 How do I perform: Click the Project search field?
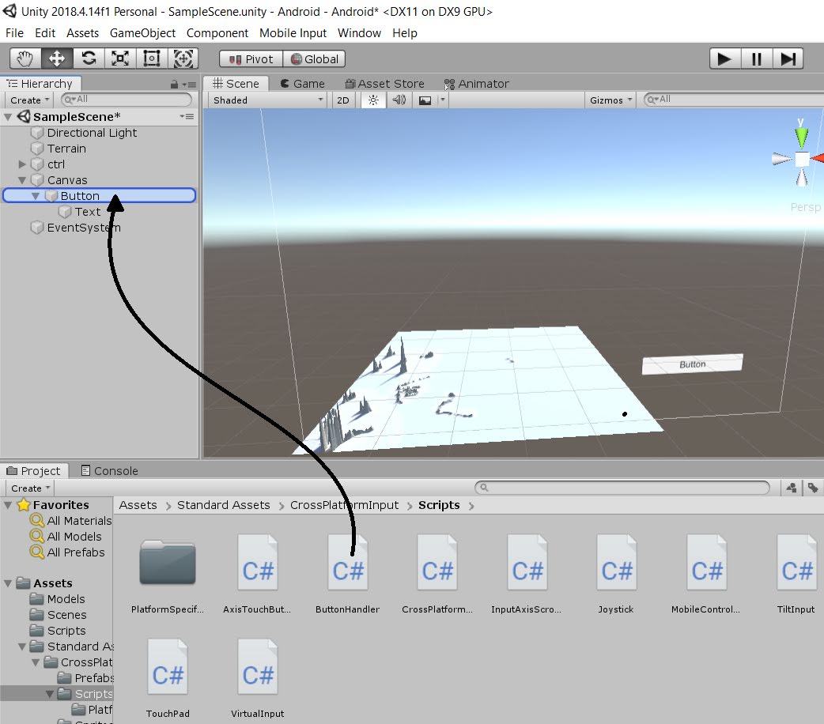[x=622, y=488]
